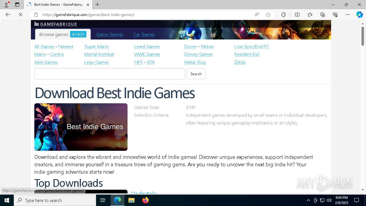Click the browser back arrow
Screen dimensions: 366x206
coord(8,15)
